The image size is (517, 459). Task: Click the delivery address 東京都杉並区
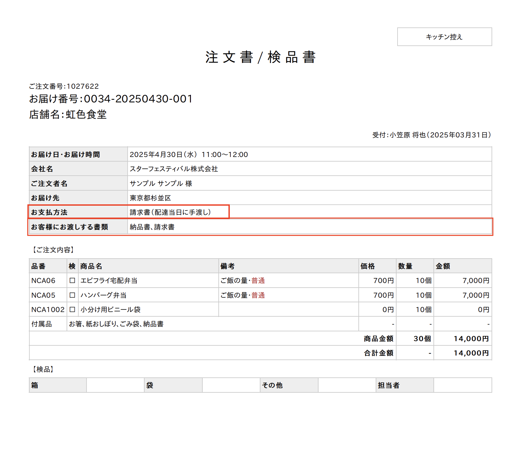pyautogui.click(x=150, y=198)
